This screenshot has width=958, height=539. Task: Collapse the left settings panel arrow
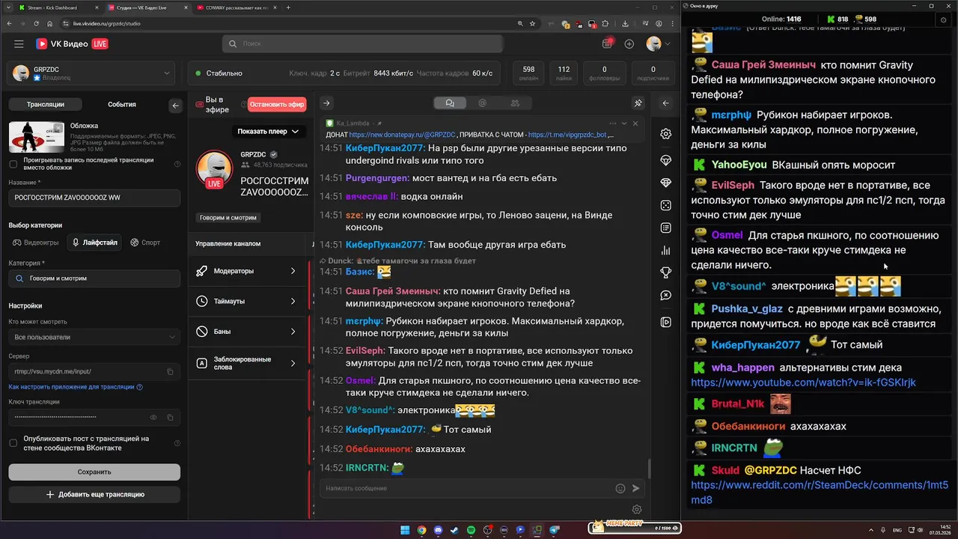click(x=176, y=106)
